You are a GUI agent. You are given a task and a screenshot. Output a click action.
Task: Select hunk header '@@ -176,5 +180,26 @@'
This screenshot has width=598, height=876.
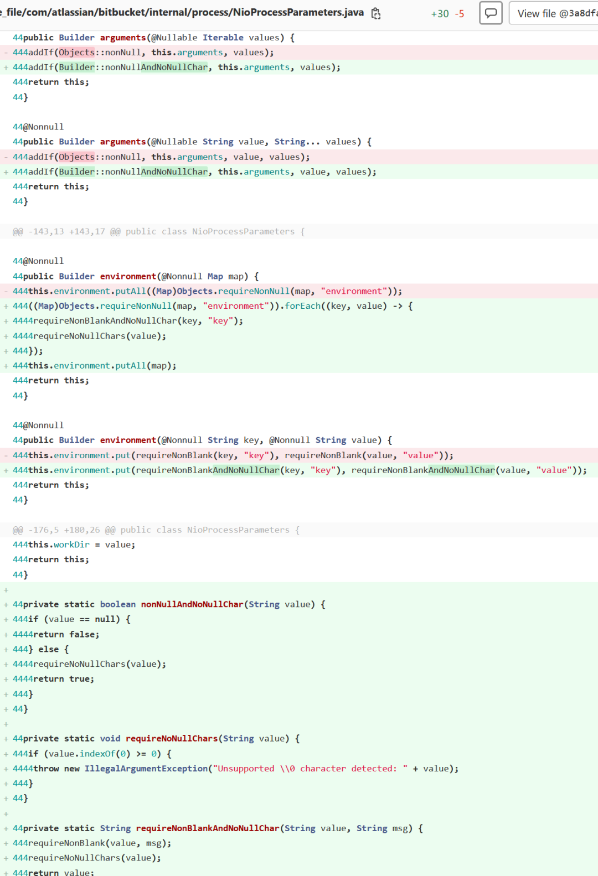pyautogui.click(x=299, y=530)
